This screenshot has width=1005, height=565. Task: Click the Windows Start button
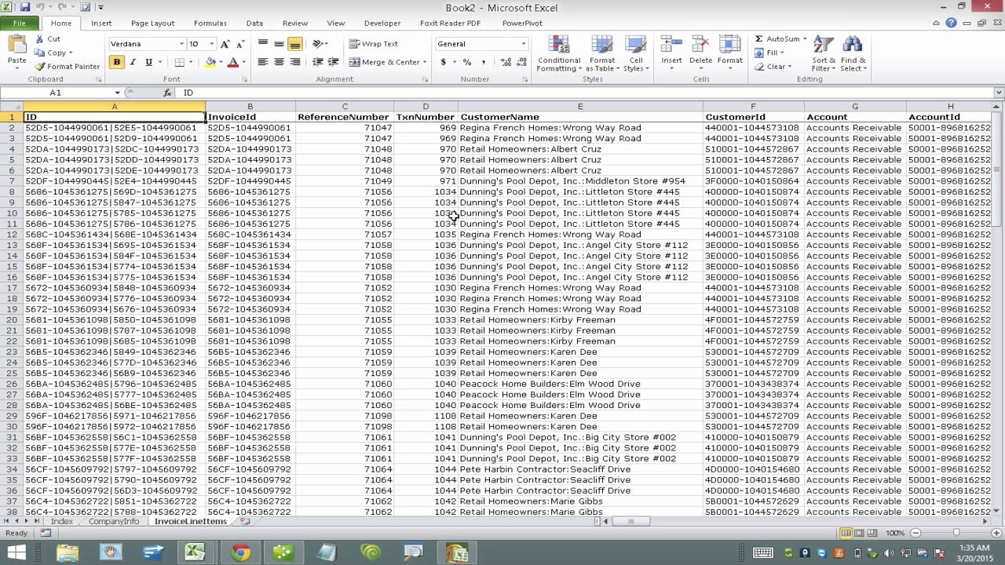click(16, 552)
